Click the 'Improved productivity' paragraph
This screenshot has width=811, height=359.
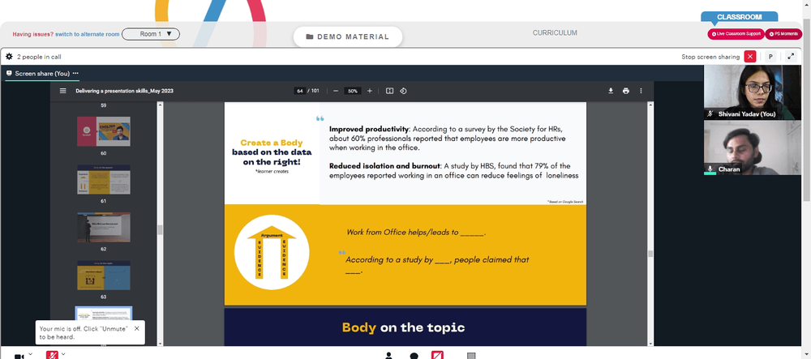point(448,138)
